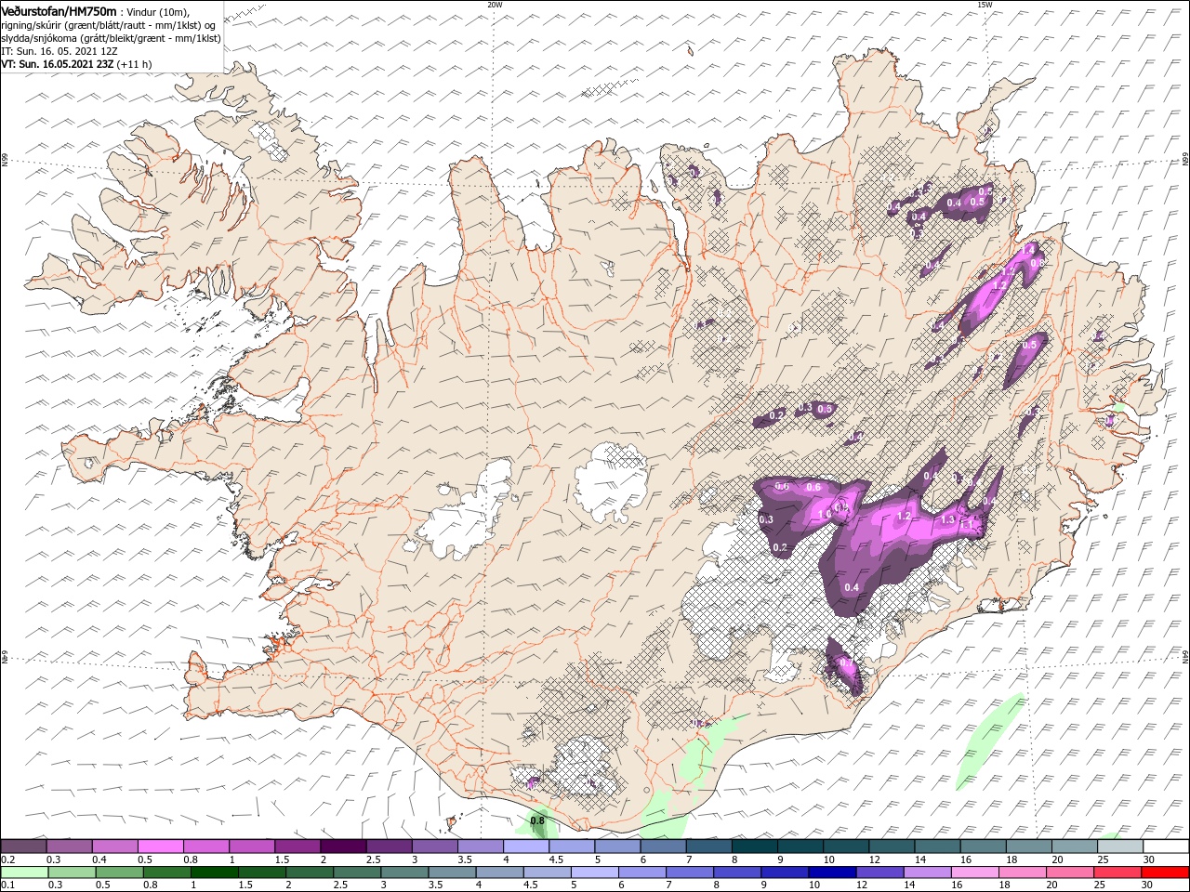Pick the darkest green 1 swatch, lower scale

point(214,872)
